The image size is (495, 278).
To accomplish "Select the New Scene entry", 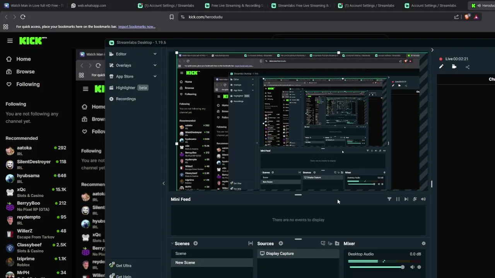I will point(212,263).
